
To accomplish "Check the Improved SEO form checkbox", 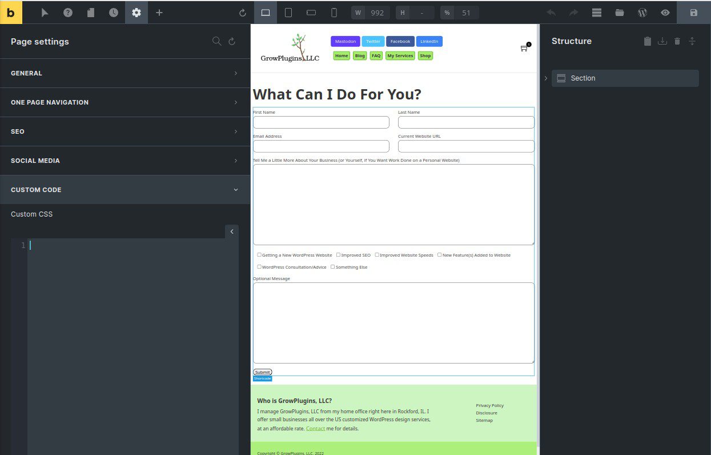I will tap(338, 254).
